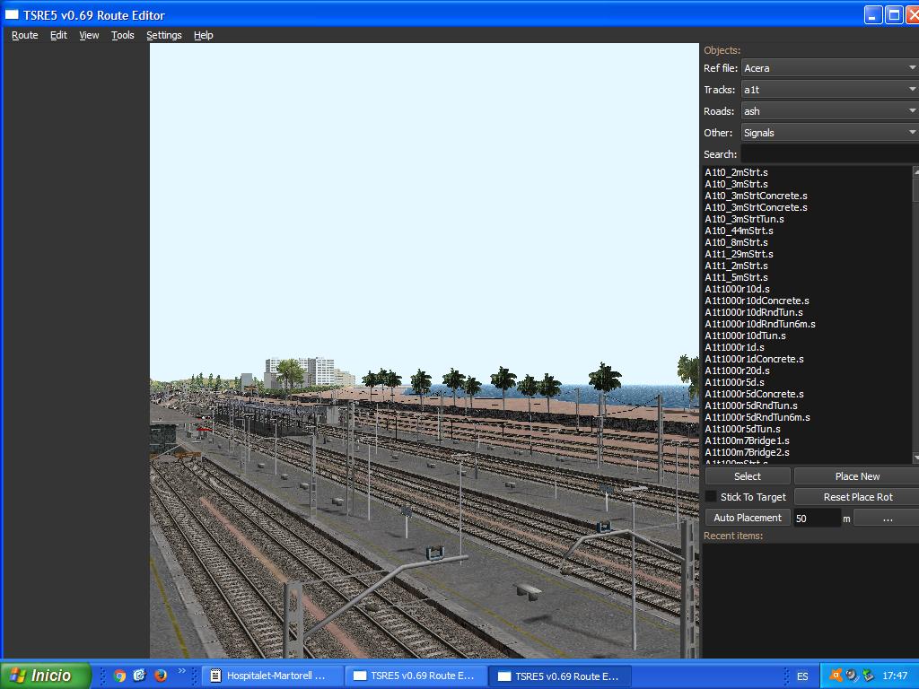Click the Inicio start button
The image size is (919, 689).
46,676
